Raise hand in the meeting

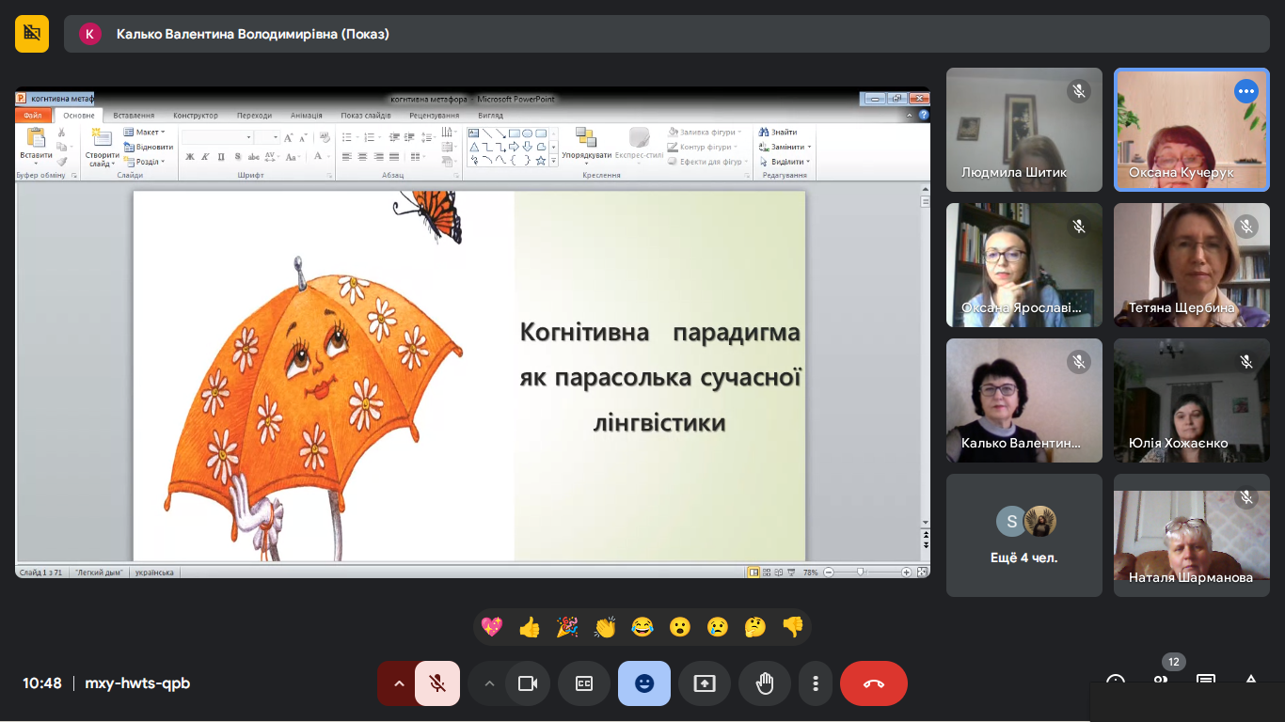click(x=765, y=683)
